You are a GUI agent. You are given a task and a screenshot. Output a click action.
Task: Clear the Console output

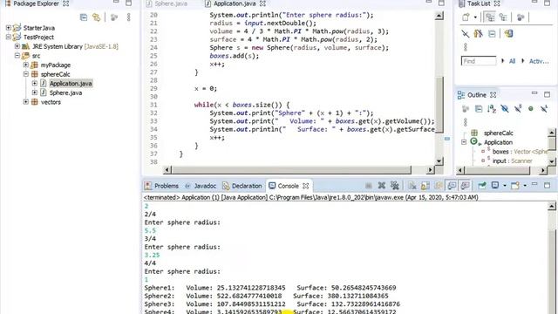pos(412,186)
